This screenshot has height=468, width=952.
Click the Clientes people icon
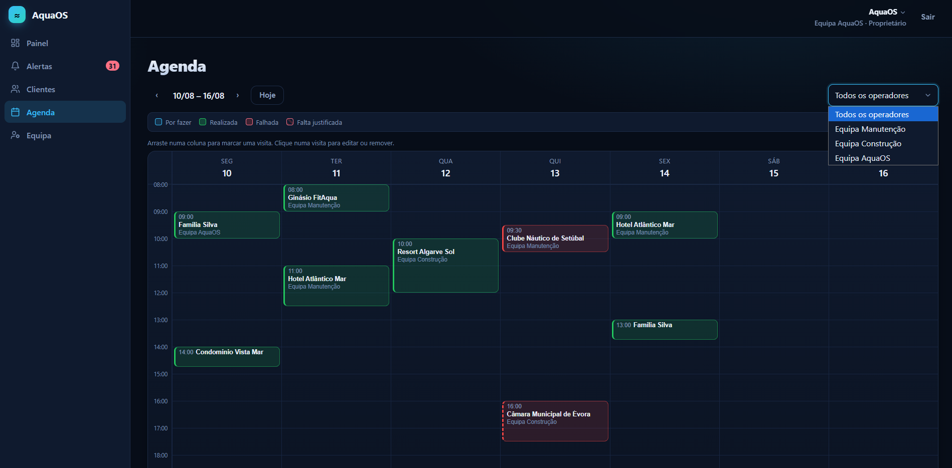pos(16,89)
